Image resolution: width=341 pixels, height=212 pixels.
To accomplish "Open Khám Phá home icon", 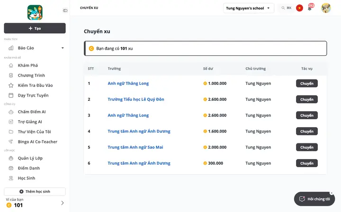I will click(11, 65).
